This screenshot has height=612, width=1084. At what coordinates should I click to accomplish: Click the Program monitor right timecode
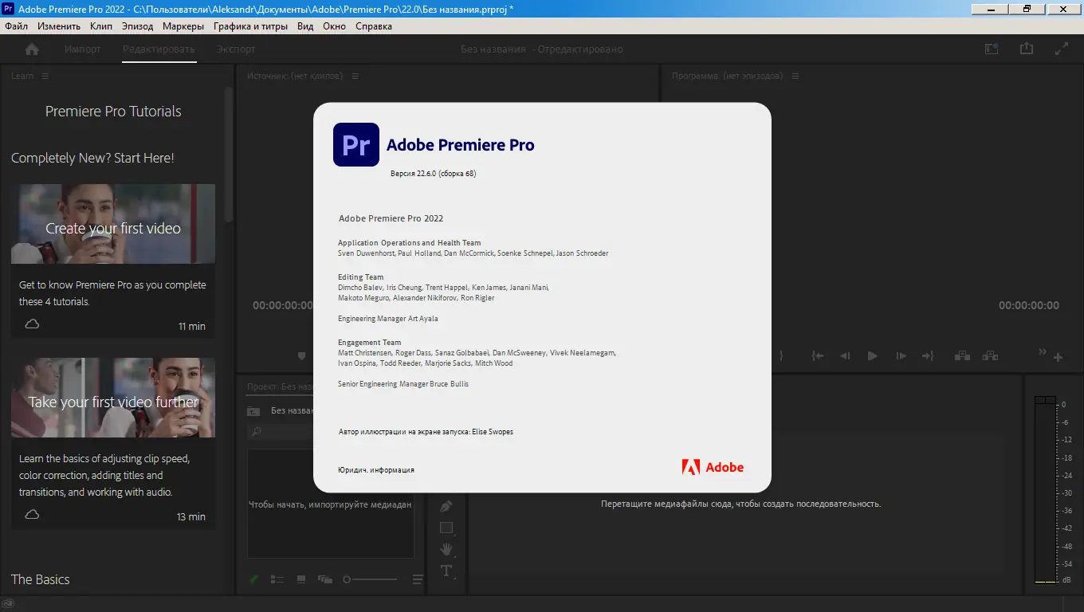click(x=1029, y=306)
